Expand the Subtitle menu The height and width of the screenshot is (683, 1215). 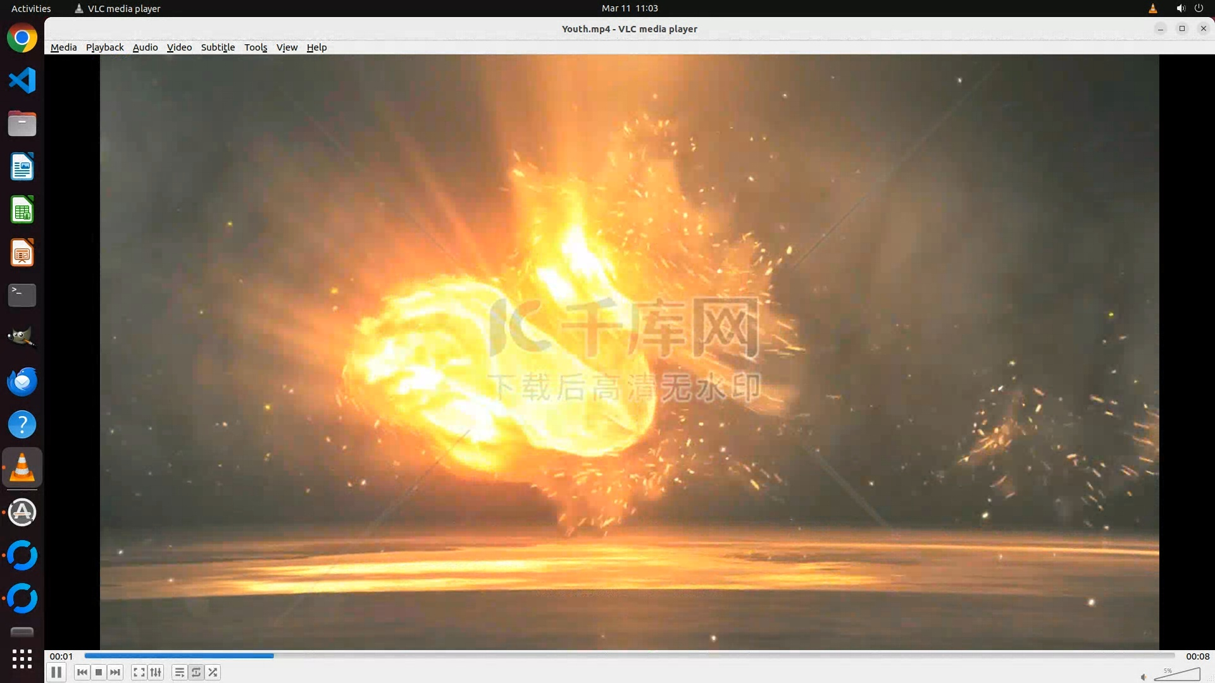pos(218,47)
